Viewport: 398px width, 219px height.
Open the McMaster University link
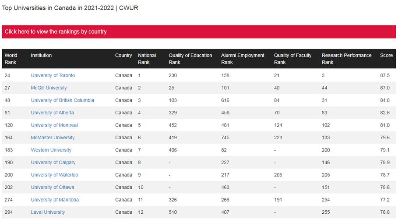coord(53,138)
